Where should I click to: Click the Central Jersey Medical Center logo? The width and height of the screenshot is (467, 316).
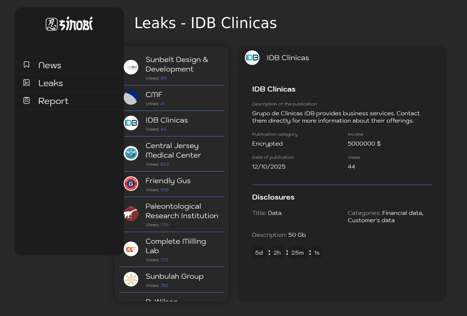(131, 153)
